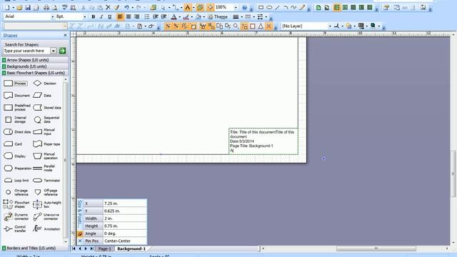Click the Line Color swatch button
457x257 pixels.
tap(186, 17)
